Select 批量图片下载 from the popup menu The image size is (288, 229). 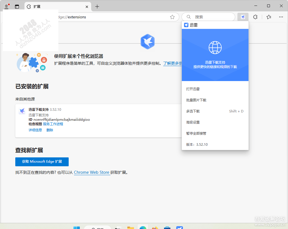197,100
